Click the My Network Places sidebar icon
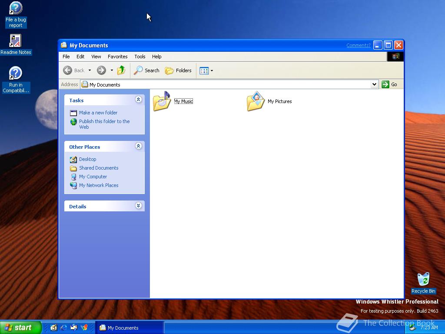Image resolution: width=445 pixels, height=334 pixels. (x=73, y=185)
